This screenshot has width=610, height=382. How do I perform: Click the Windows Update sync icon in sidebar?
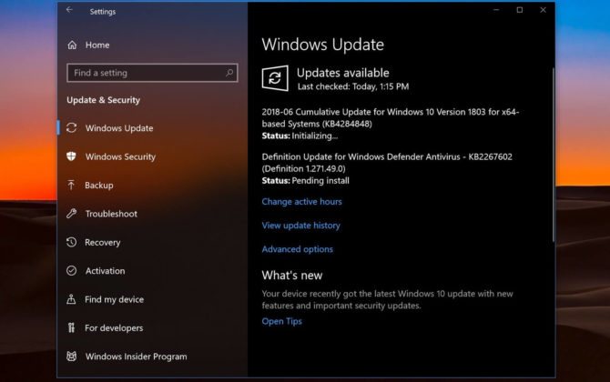(72, 128)
